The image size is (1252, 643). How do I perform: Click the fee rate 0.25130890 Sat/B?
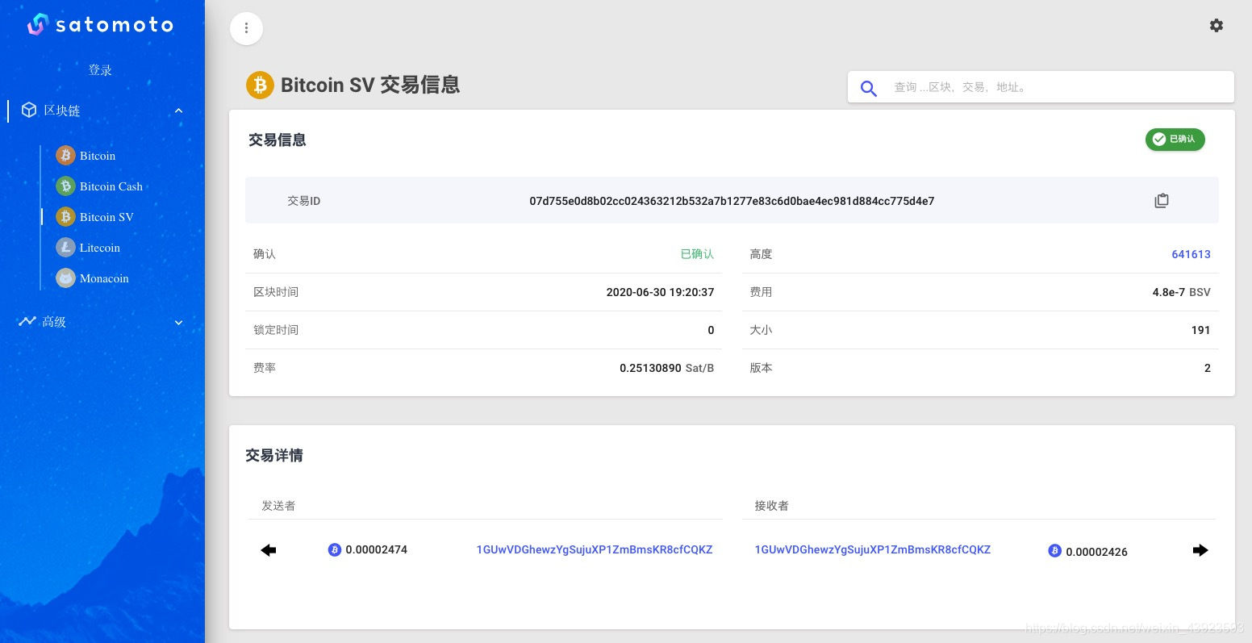coord(666,368)
